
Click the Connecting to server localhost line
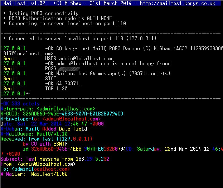pos(67,23)
